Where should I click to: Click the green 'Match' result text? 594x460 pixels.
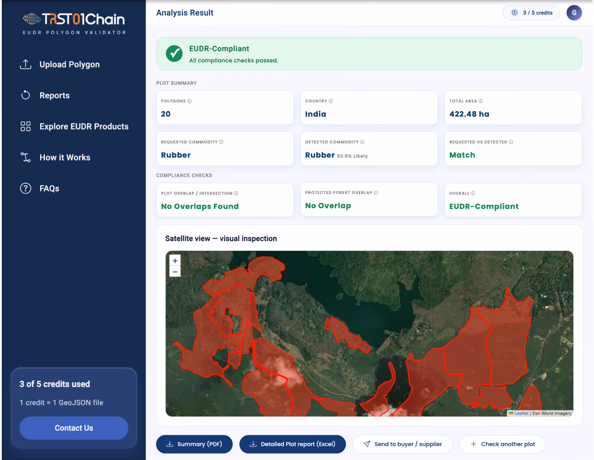pyautogui.click(x=462, y=155)
